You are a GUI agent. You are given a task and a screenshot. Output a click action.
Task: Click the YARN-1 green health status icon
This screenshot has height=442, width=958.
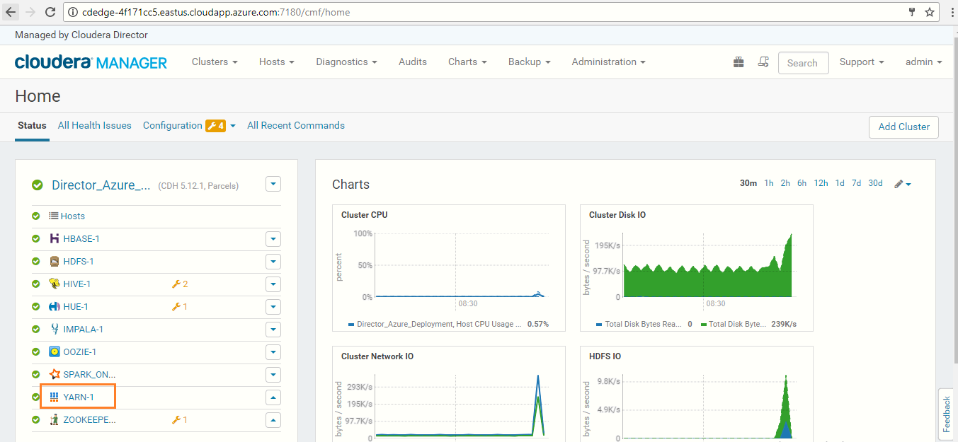[x=36, y=397]
